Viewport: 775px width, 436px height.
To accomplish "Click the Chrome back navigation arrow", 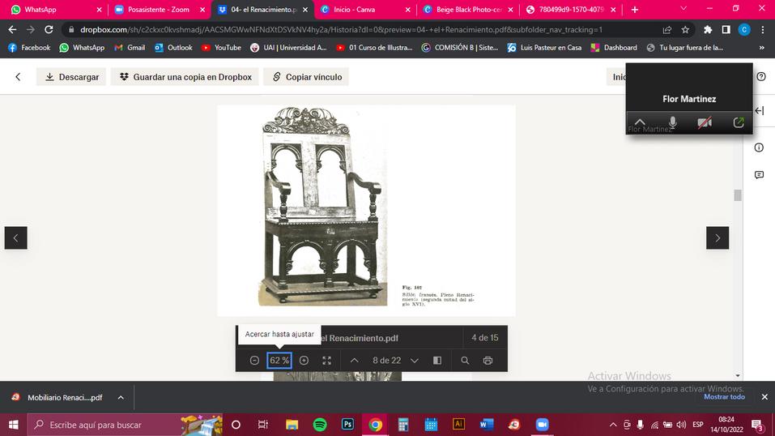I will tap(12, 30).
